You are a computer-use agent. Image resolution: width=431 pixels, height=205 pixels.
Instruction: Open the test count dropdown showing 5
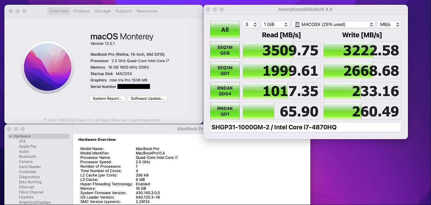[251, 24]
